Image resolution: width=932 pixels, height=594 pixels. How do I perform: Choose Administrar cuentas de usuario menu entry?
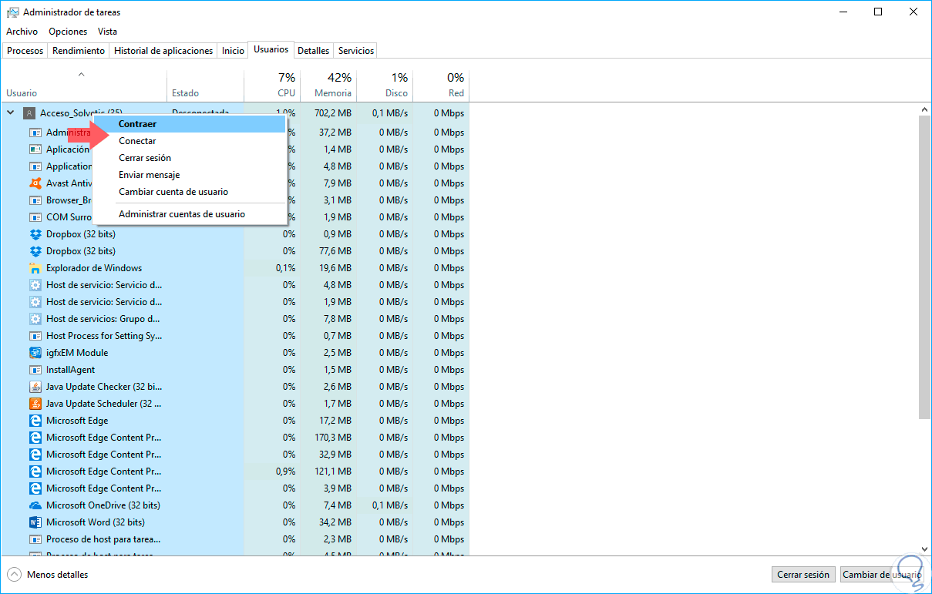(190, 214)
